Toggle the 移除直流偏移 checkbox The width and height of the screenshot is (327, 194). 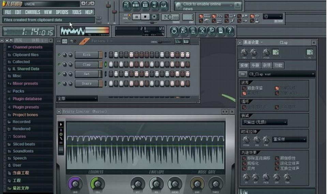[244, 159]
